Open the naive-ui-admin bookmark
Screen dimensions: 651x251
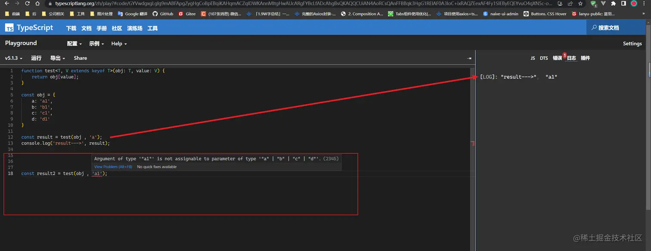coord(500,14)
